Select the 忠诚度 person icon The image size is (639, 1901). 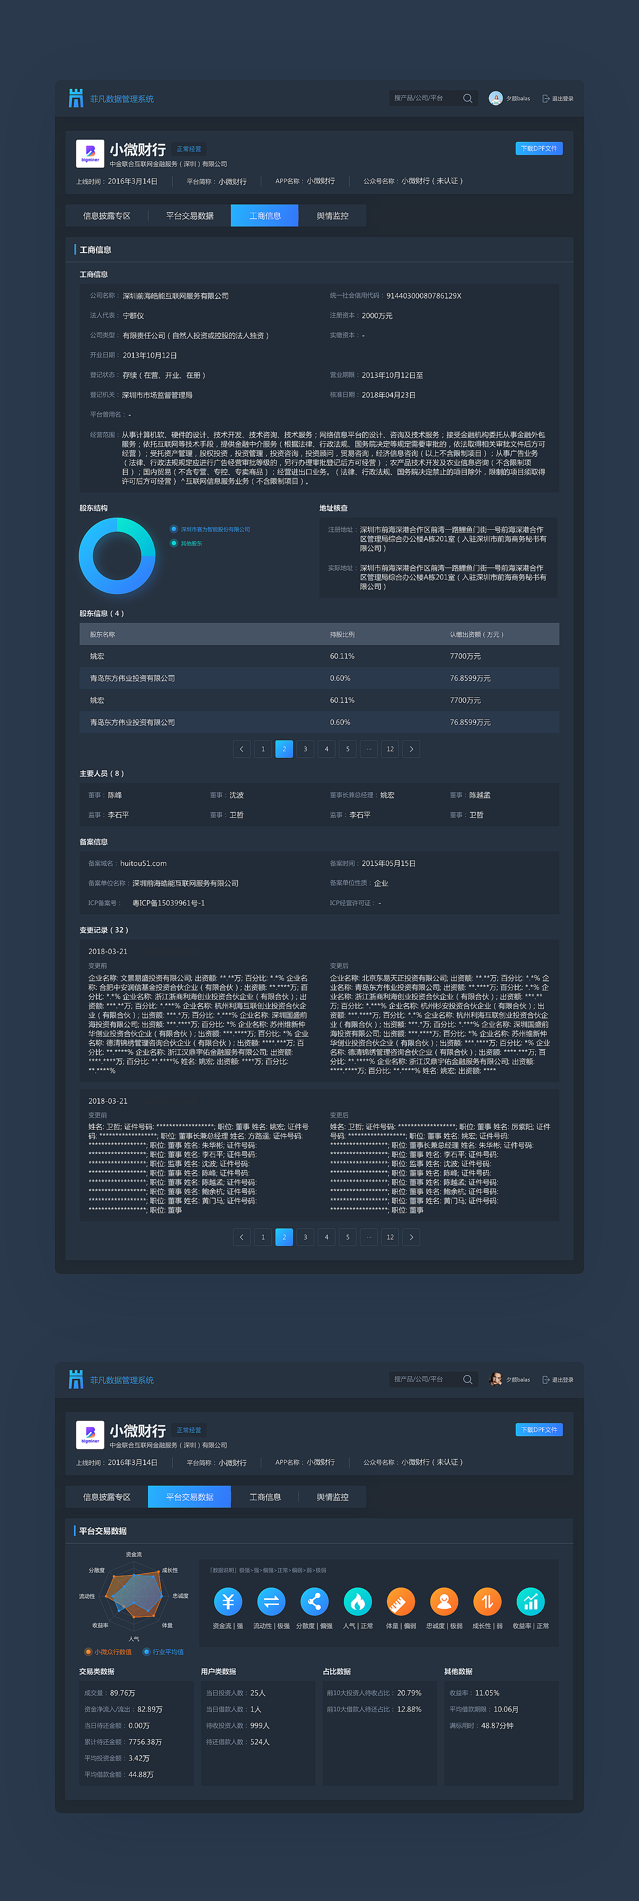[x=444, y=1602]
